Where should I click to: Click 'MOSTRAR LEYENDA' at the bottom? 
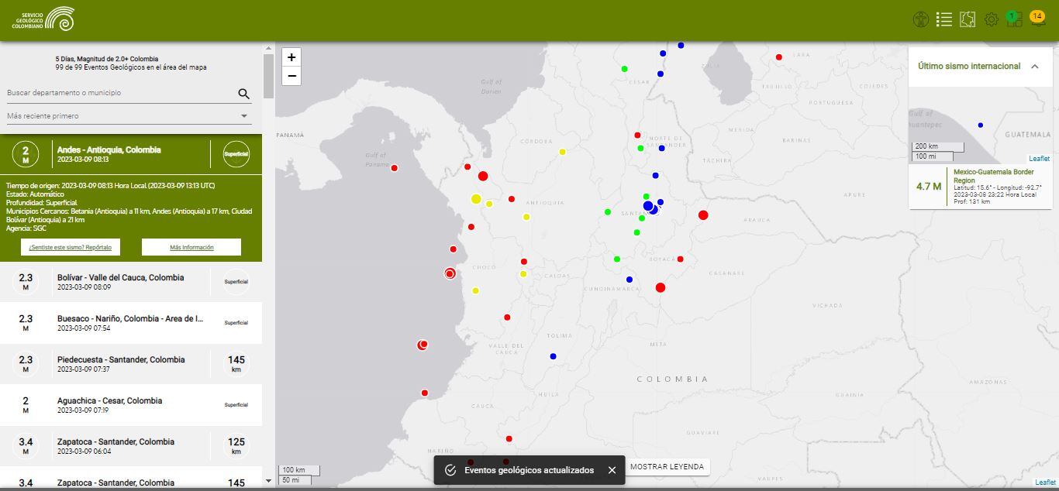(x=667, y=467)
